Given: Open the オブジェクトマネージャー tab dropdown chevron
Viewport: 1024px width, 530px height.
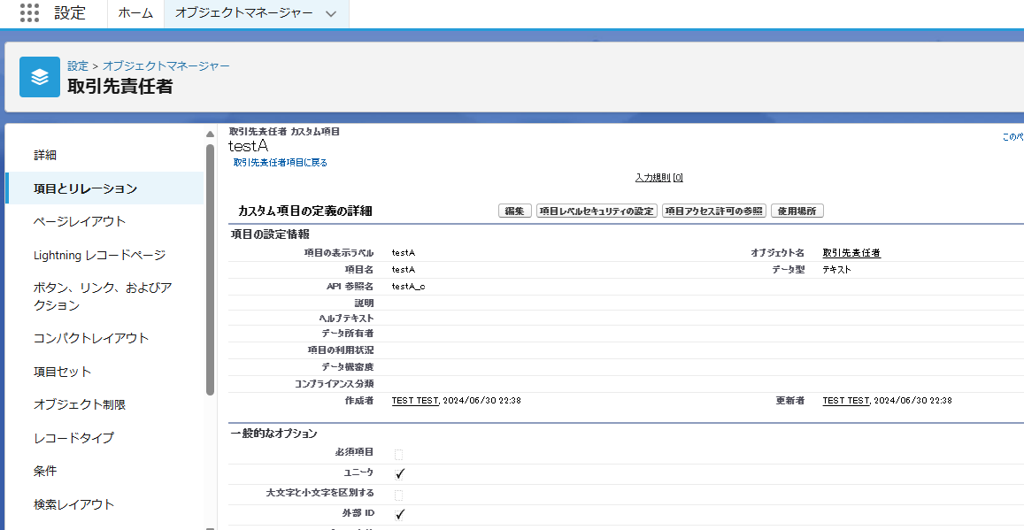Looking at the screenshot, I should tap(331, 13).
